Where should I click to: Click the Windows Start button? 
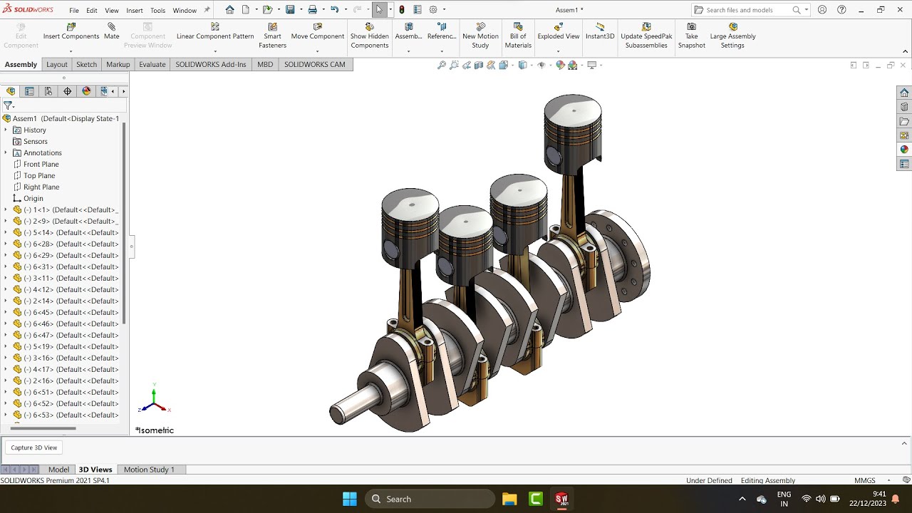click(x=350, y=499)
